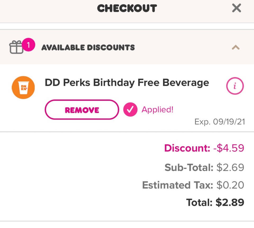The width and height of the screenshot is (254, 228).
Task: Tap the orange Dunkin' cup icon
Action: tap(23, 87)
